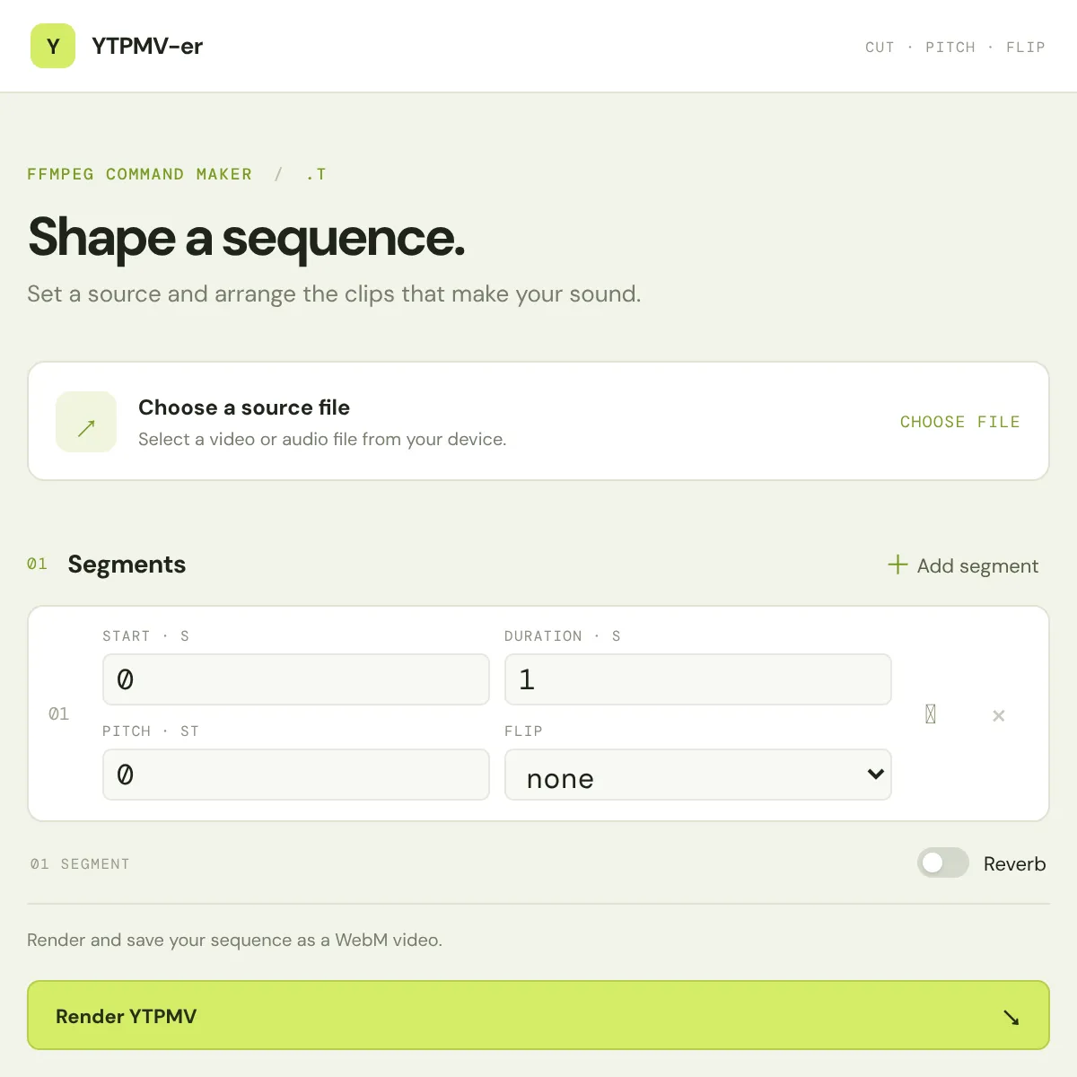Toggle the Reverb switch on
The height and width of the screenshot is (1077, 1077).
pos(943,862)
